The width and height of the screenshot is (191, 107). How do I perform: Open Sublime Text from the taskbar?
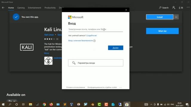[65, 104]
